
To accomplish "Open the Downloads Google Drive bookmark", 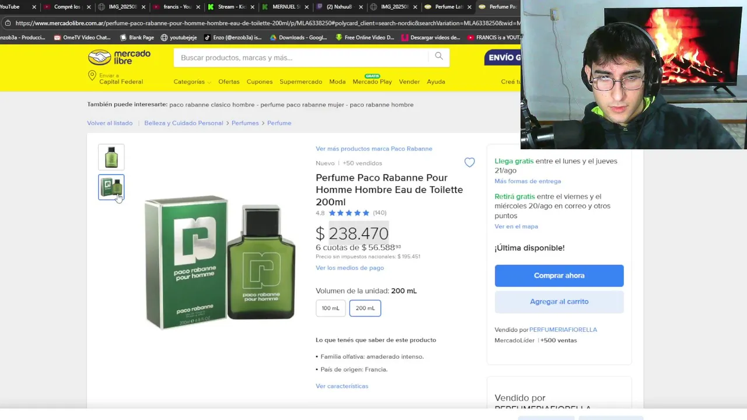I will coord(298,37).
